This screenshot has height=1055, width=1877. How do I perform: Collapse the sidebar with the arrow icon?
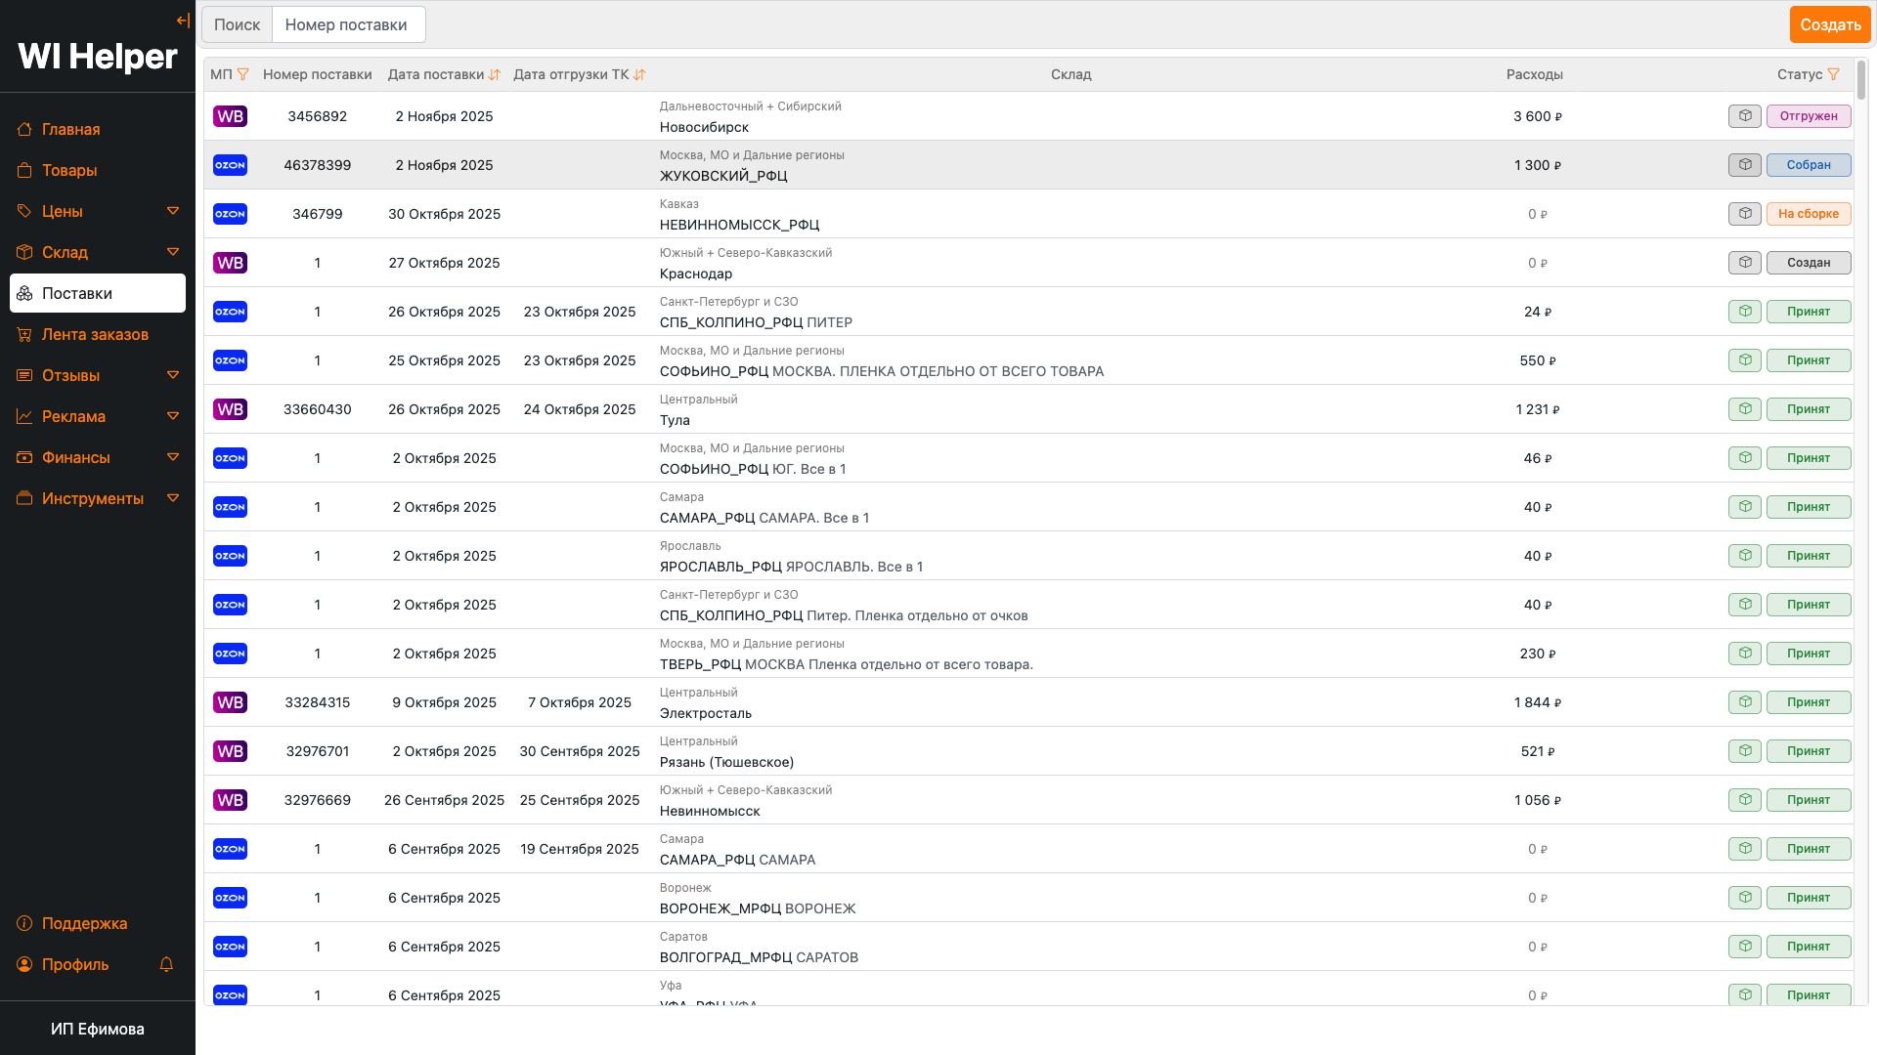[183, 21]
